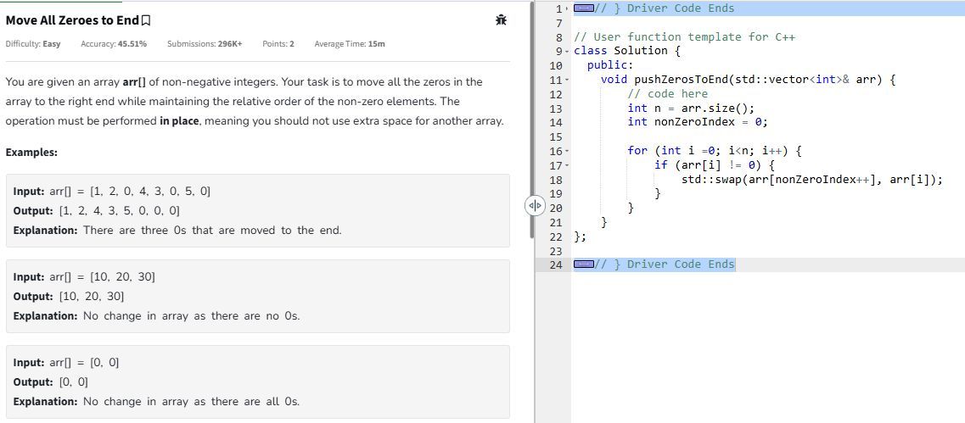The image size is (965, 423).
Task: Place cursor on std::swap statement line
Action: [x=812, y=180]
